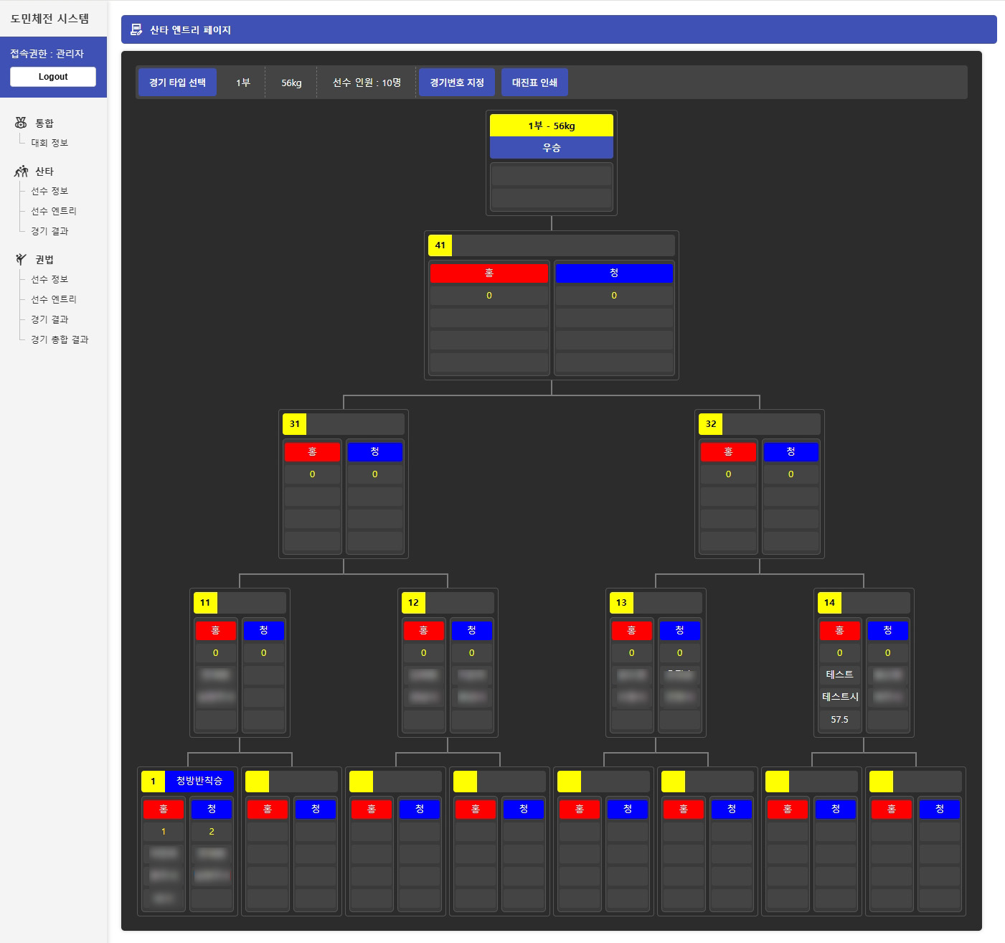
Task: Click the 57.5 weight cell in match 14
Action: [x=839, y=719]
